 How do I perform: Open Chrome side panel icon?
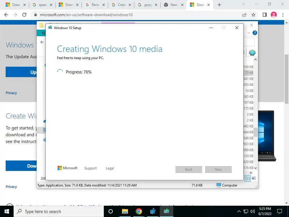(265, 15)
